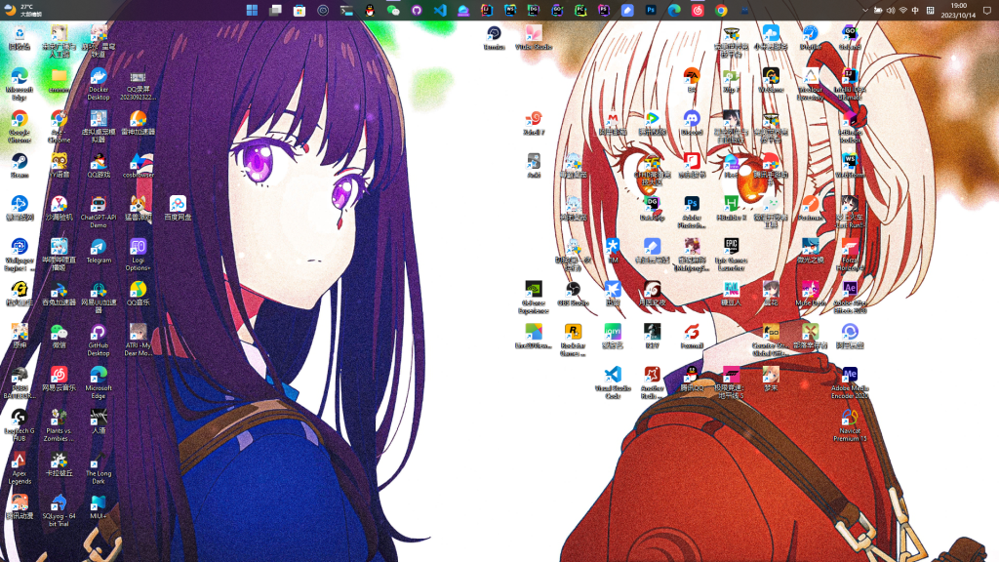Toggle the 中 input method indicator

(x=916, y=11)
